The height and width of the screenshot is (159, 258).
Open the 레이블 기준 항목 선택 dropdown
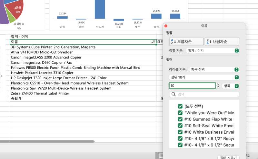(x=214, y=69)
